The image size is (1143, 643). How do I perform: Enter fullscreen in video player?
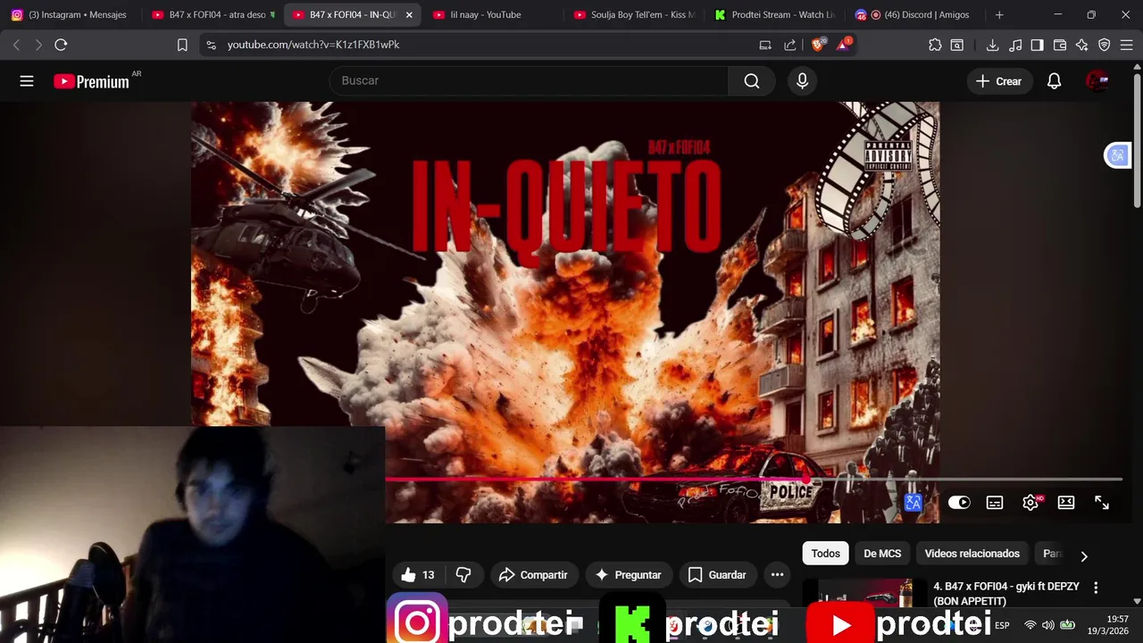click(1102, 503)
